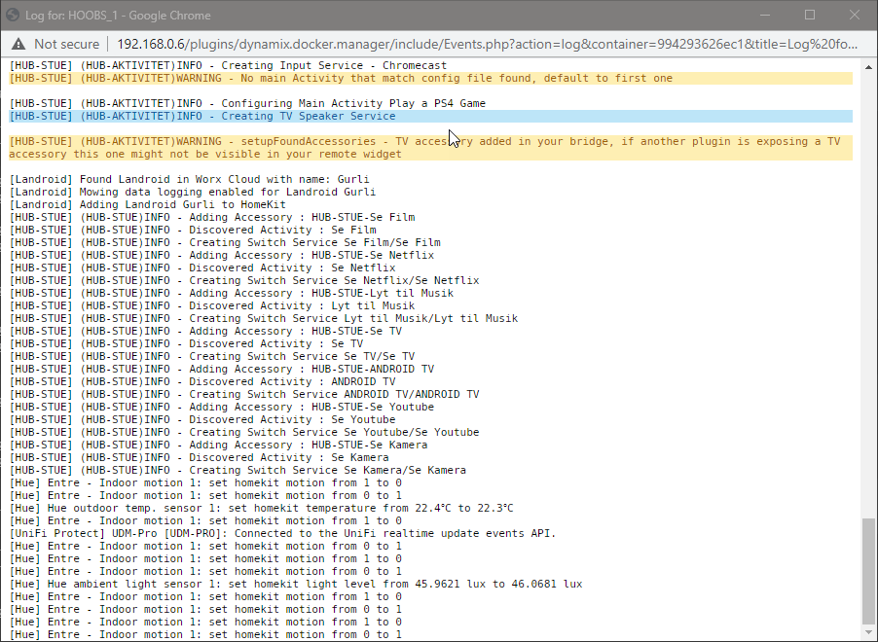Viewport: 878px width, 642px height.
Task: Click 'Discovered Activity : Se Youtube' line
Action: click(x=202, y=420)
